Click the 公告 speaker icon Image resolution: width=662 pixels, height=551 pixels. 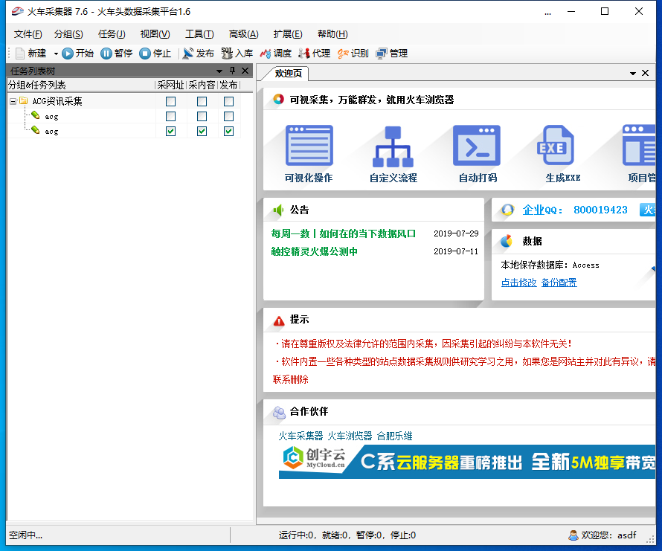278,210
